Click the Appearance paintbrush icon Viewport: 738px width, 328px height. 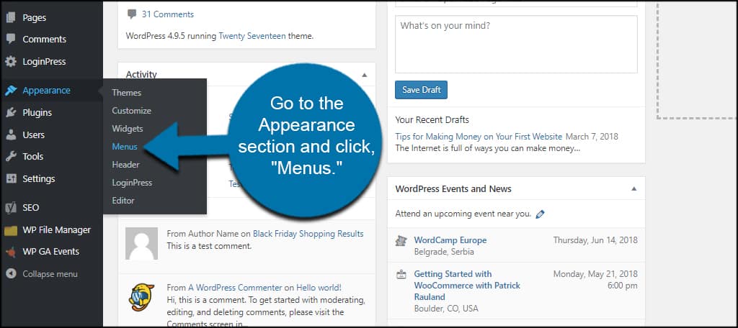(x=11, y=90)
